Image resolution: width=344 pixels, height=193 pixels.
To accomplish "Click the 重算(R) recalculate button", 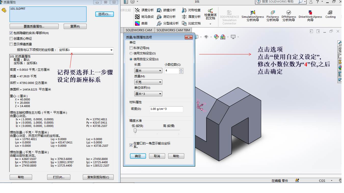I will click(75, 26).
